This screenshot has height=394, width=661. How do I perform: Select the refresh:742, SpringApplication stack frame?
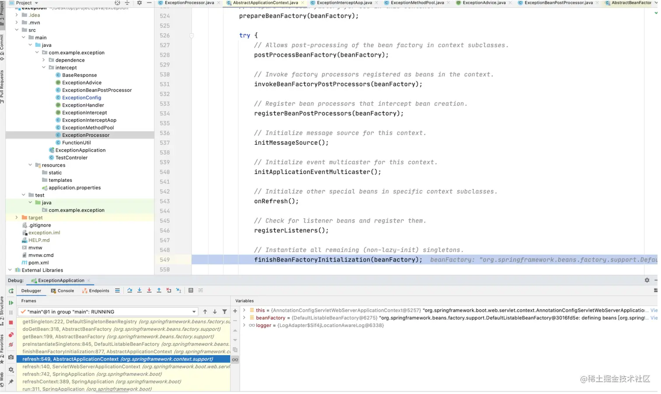point(59,374)
